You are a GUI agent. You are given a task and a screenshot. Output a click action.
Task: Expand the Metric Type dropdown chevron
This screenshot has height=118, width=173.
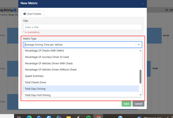coord(139,45)
